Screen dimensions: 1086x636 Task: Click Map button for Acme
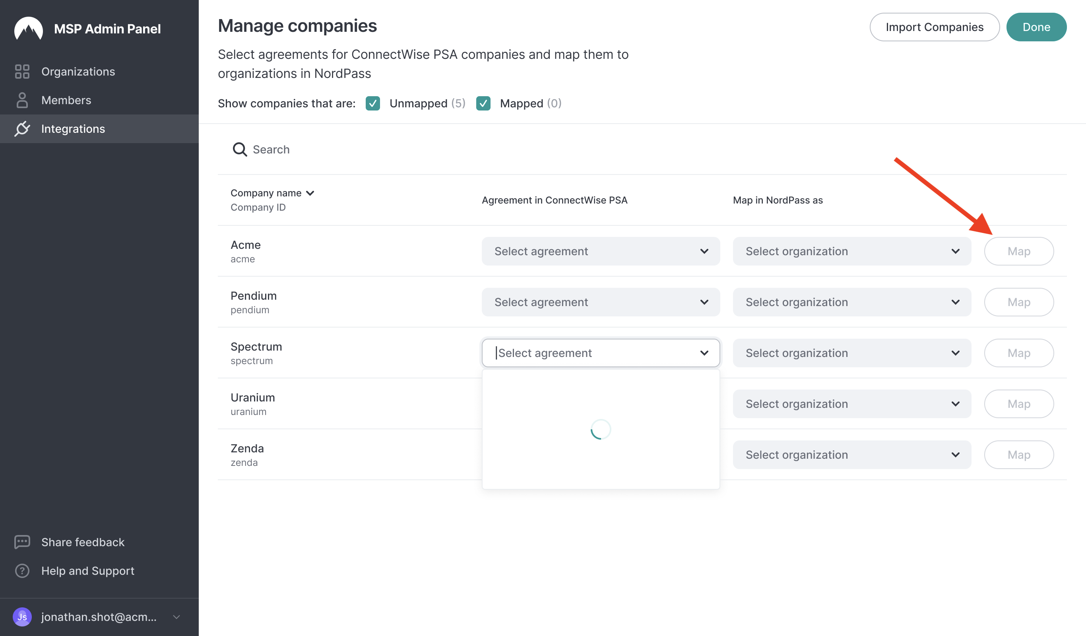[x=1019, y=251]
